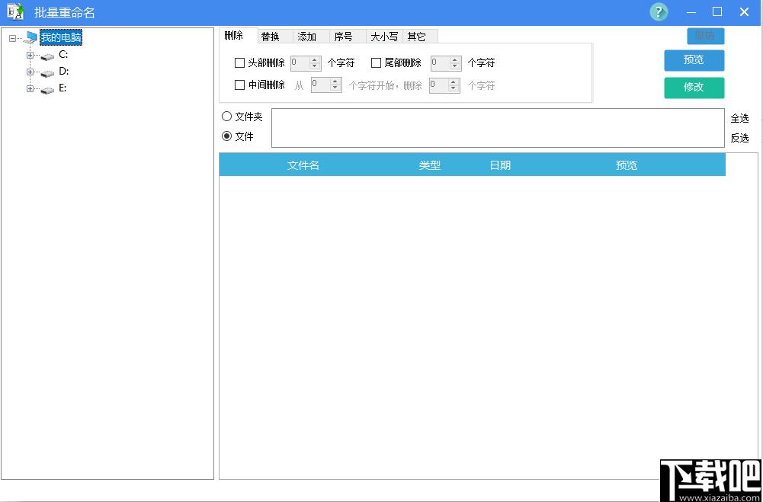Screen dimensions: 763x502
Task: Select the 我的电脑 computer icon
Action: (x=30, y=38)
